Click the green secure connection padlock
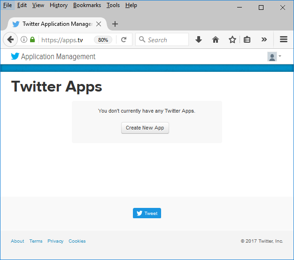Screen dimensions: 294x260 click(32, 39)
